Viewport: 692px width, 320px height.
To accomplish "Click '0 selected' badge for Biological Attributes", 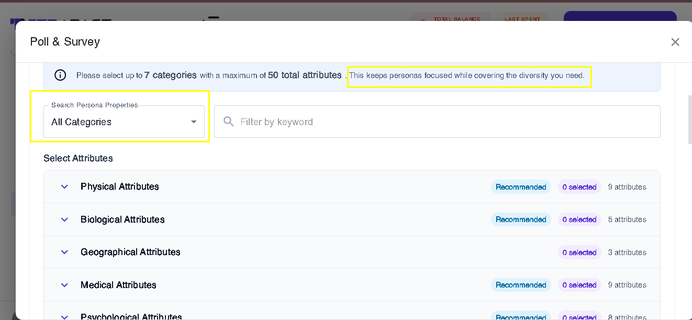I will coord(579,219).
